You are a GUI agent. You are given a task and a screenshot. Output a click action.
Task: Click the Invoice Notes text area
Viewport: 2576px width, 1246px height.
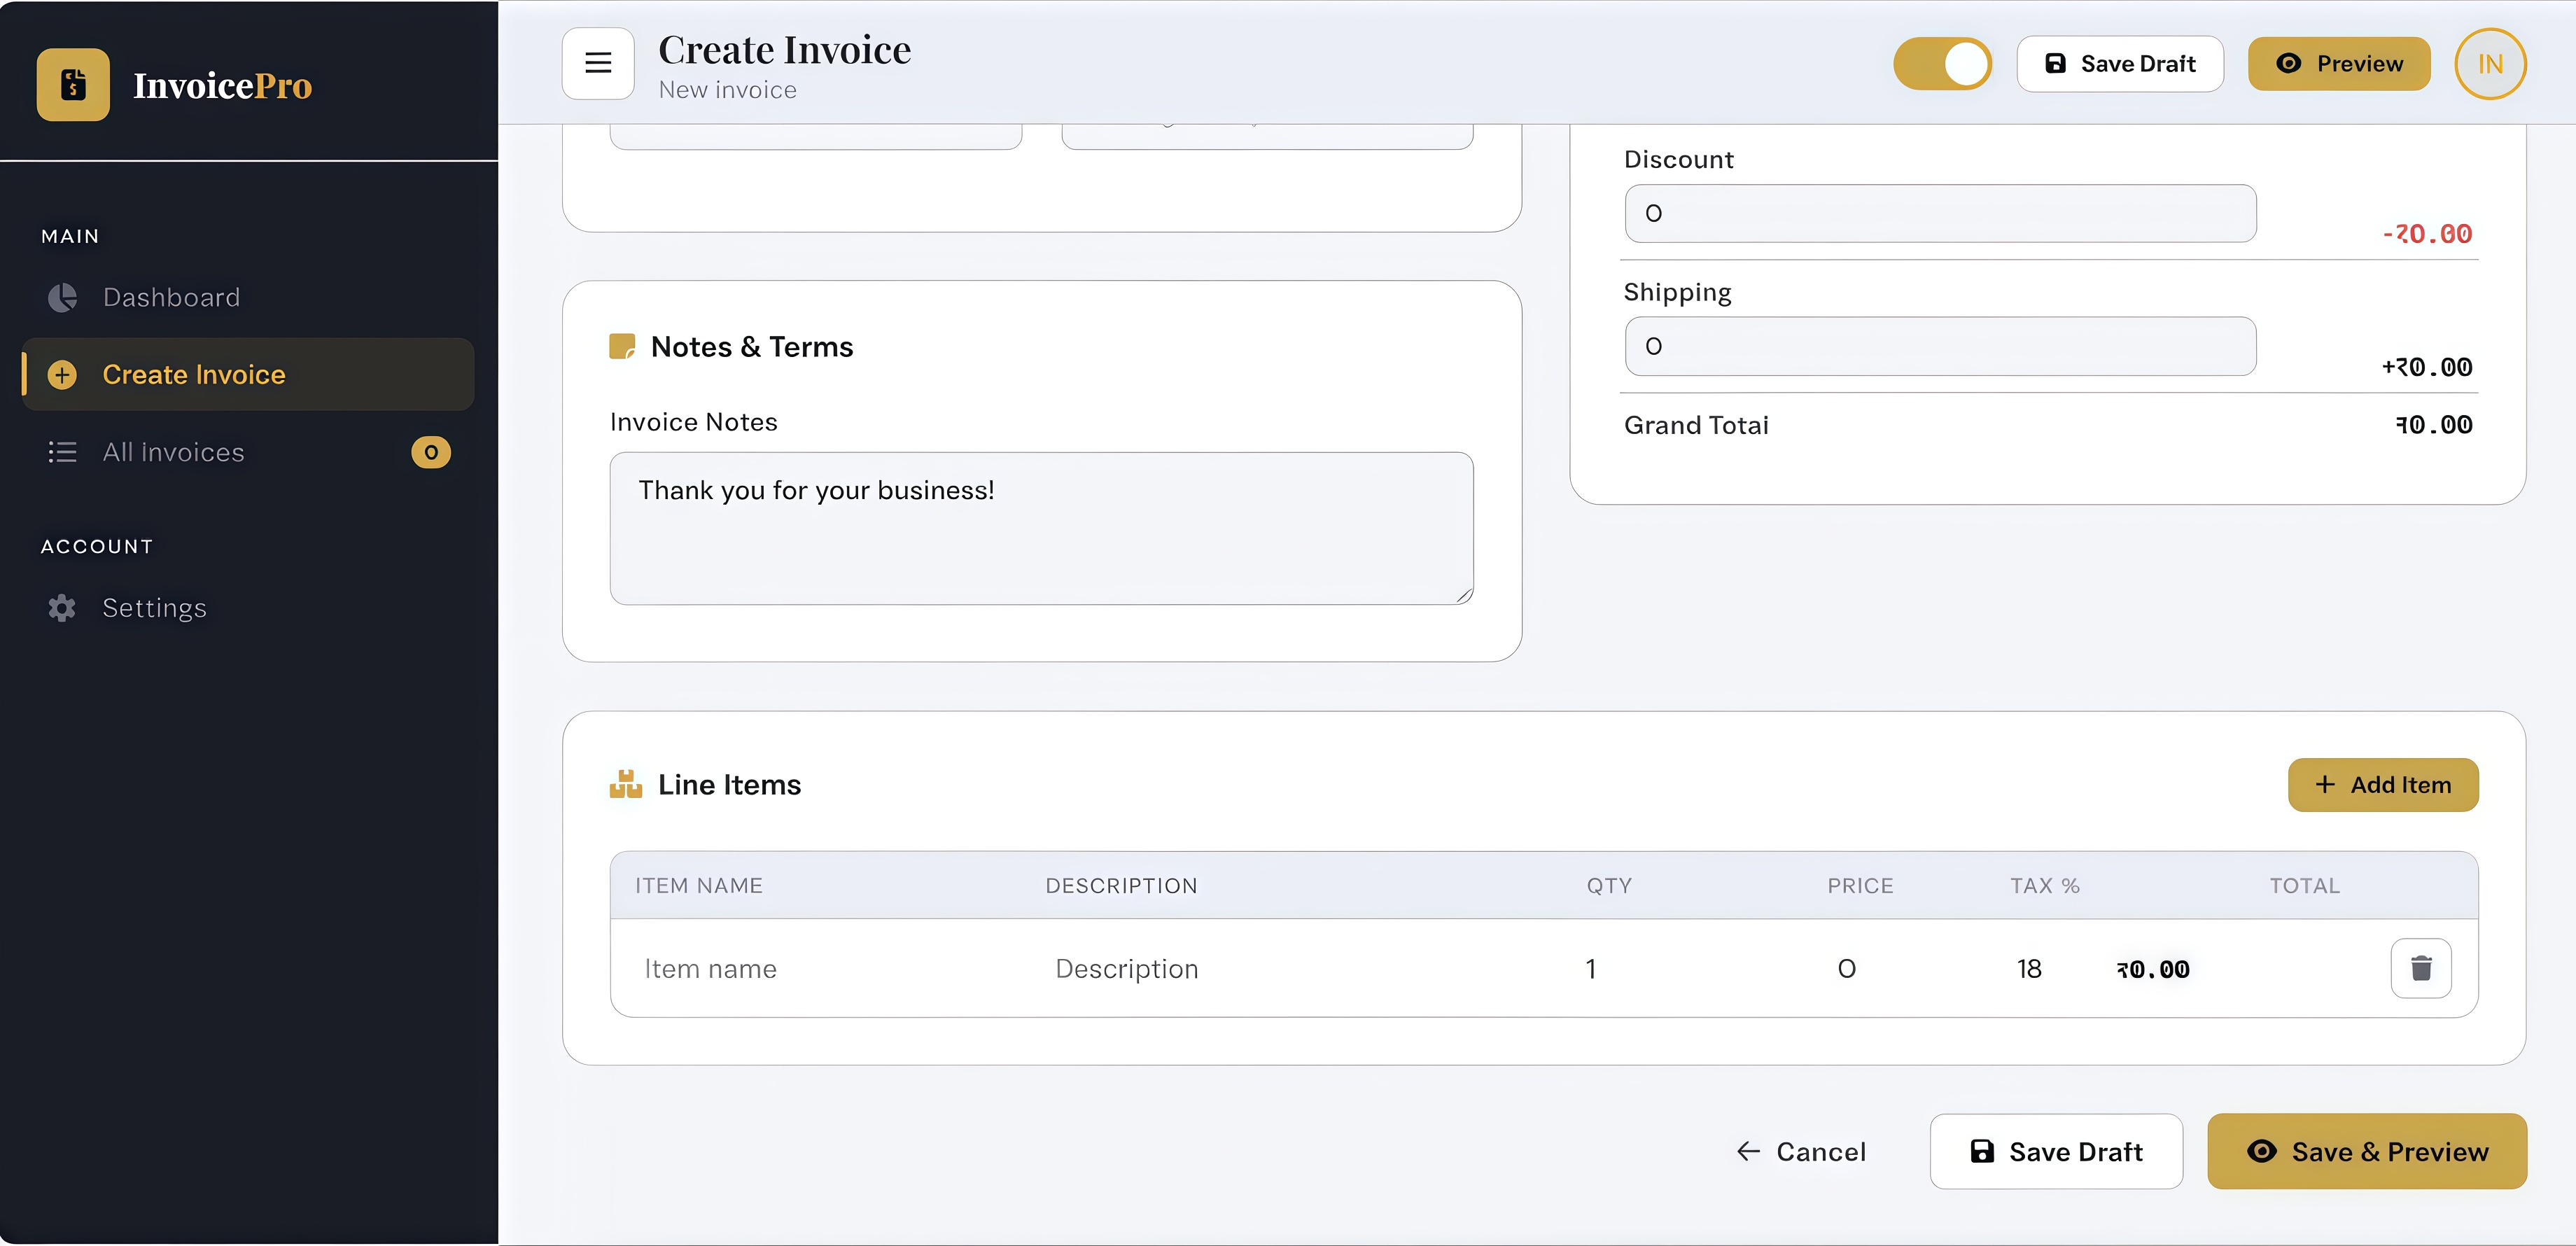coord(1041,528)
